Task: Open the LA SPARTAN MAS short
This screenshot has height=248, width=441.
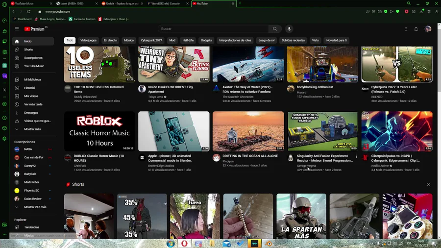Action: coord(301,216)
